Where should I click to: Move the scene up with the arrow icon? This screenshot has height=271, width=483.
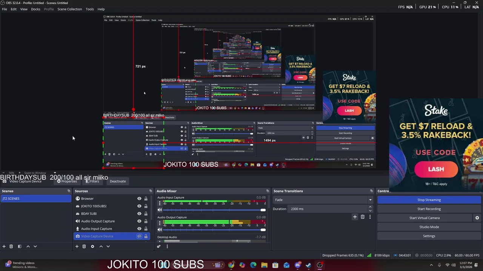28,247
